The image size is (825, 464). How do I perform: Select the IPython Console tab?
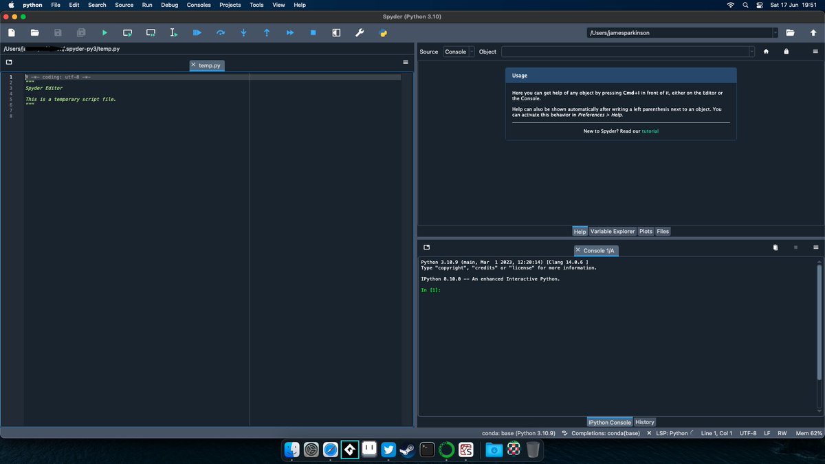click(610, 422)
